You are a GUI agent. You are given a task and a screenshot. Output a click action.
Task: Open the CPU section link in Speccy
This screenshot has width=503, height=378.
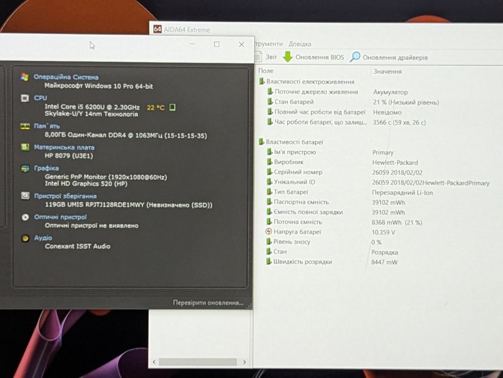[40, 98]
